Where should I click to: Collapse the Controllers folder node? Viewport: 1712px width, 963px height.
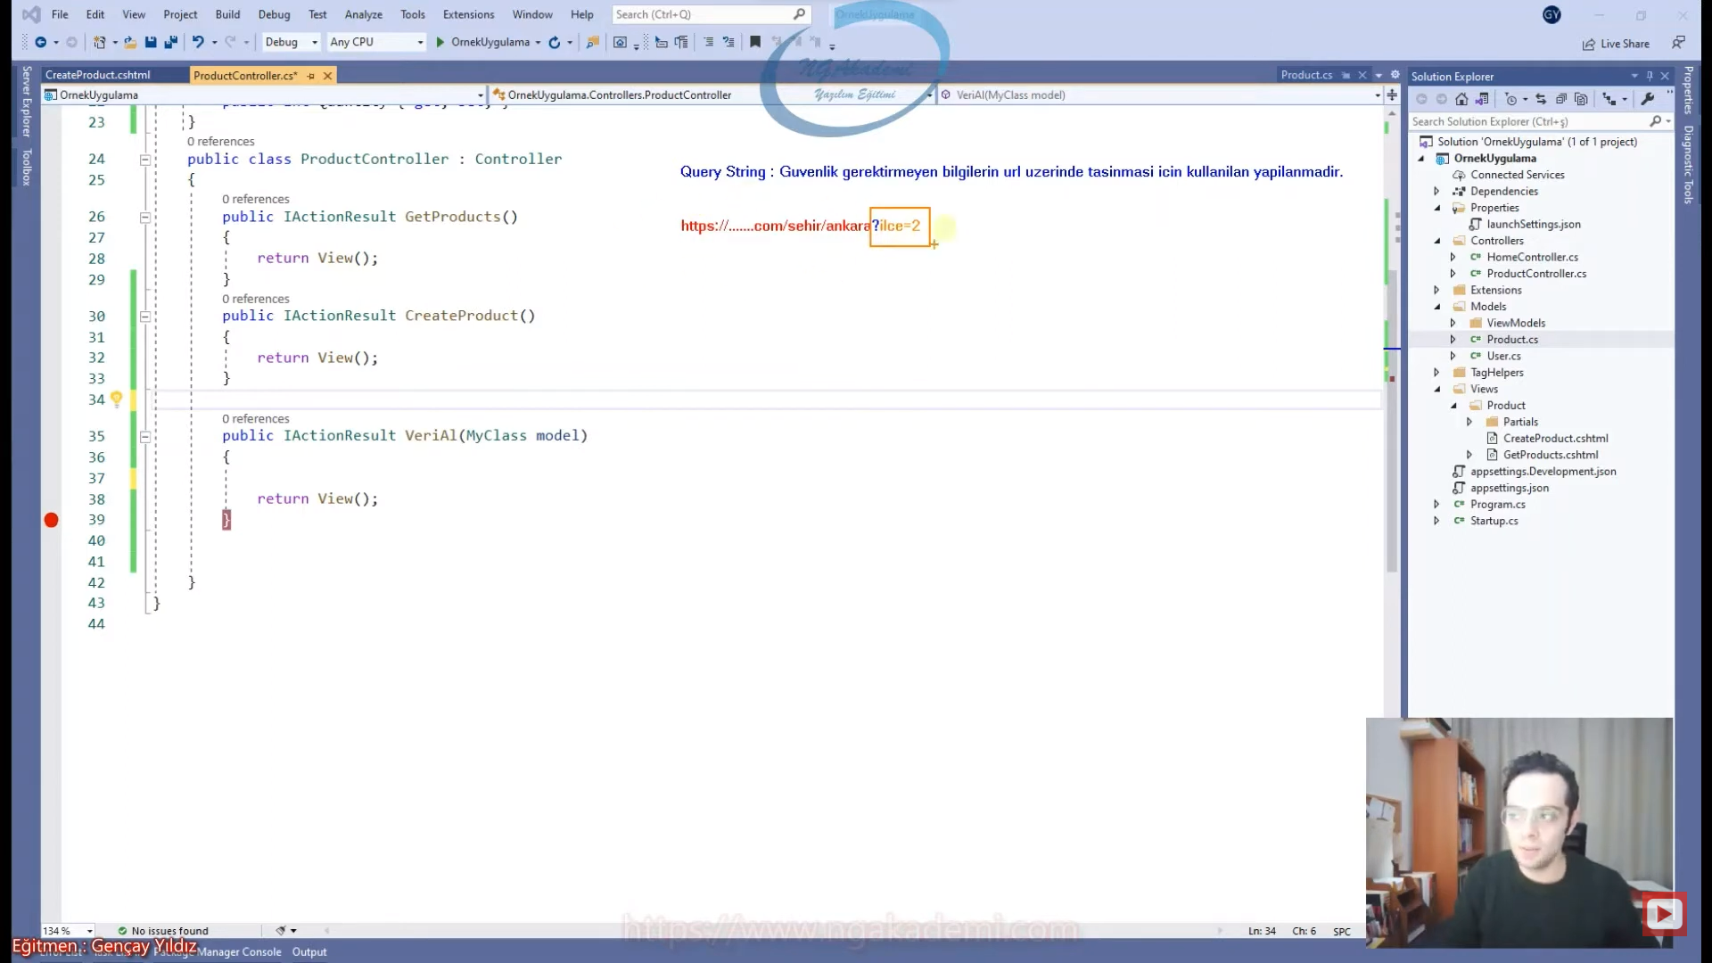1436,241
